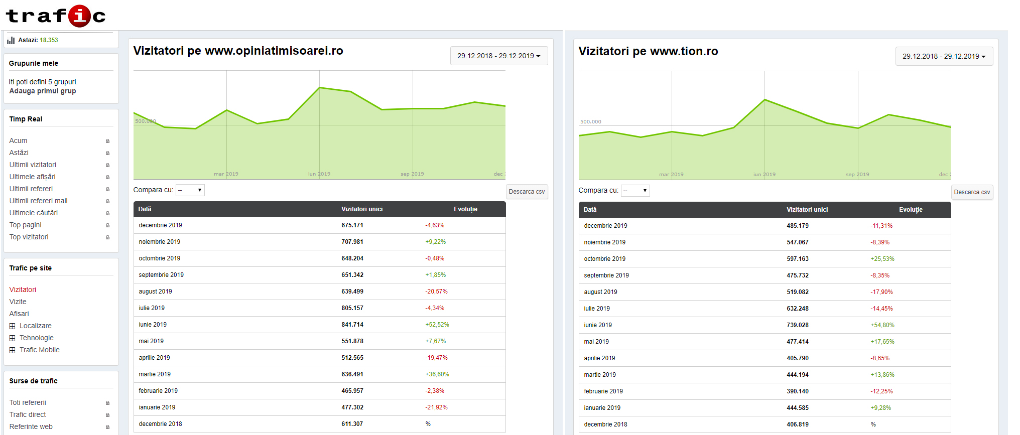This screenshot has height=435, width=1020.
Task: Click martie 2019 row in opiniatimisoarei.ro table
Action: pyautogui.click(x=320, y=374)
